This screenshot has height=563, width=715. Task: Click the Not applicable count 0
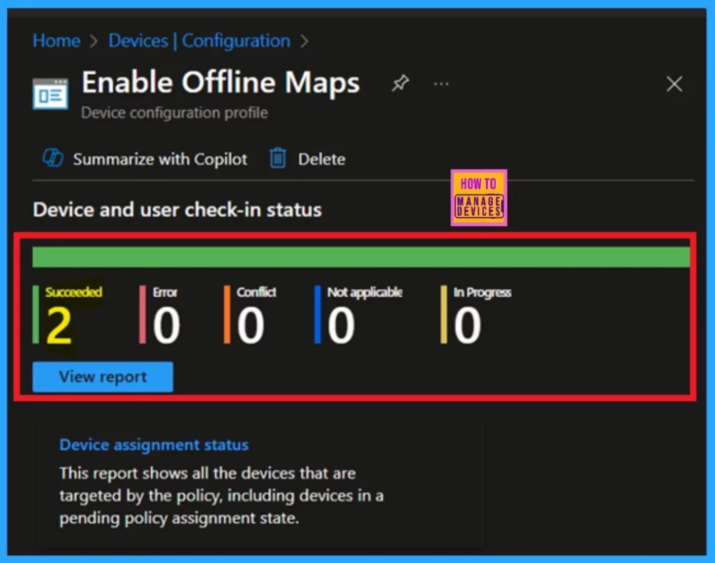point(341,325)
